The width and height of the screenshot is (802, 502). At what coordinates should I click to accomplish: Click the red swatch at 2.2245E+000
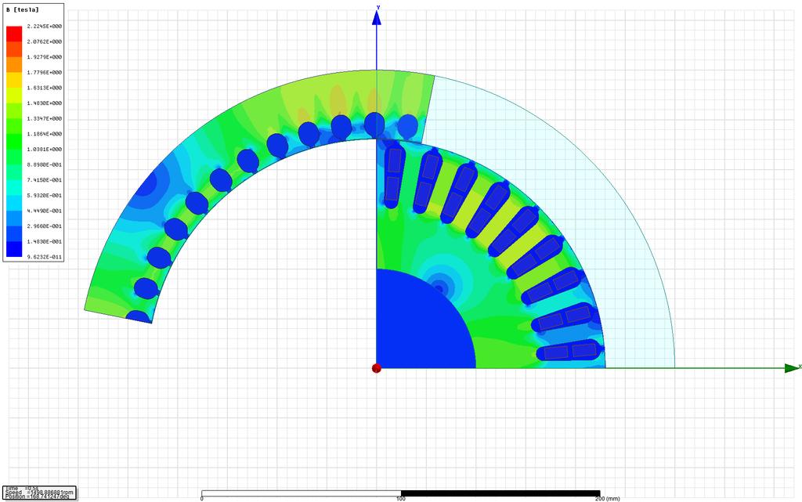[x=14, y=34]
